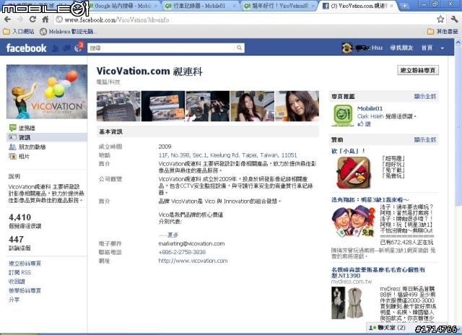Open the address link on Keelung Rd
This screenshot has height=335, width=462.
[x=228, y=155]
